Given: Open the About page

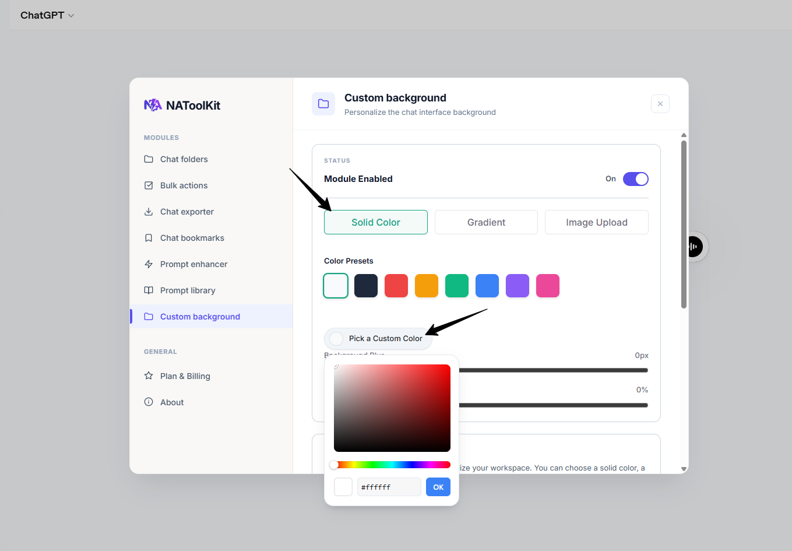Looking at the screenshot, I should [211, 402].
